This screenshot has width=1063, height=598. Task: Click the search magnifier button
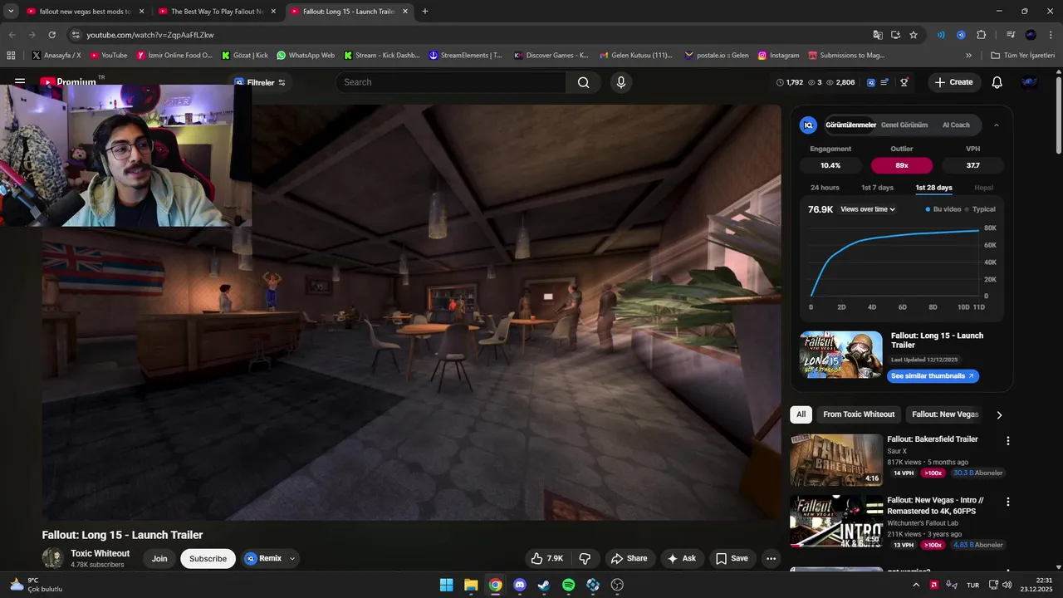pyautogui.click(x=583, y=82)
